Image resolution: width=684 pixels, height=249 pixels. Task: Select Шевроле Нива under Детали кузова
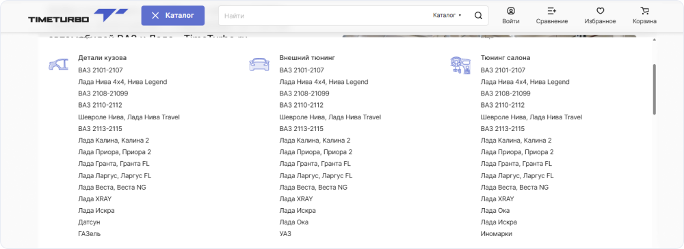pos(129,117)
